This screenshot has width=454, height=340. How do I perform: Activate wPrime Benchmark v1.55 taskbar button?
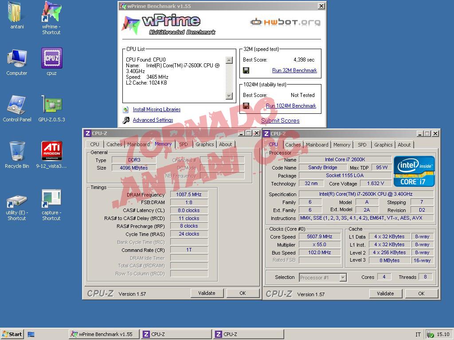pos(104,335)
